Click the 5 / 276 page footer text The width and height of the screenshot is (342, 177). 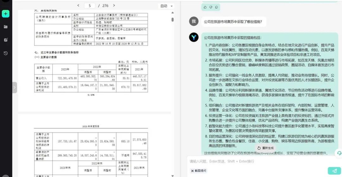[91, 95]
